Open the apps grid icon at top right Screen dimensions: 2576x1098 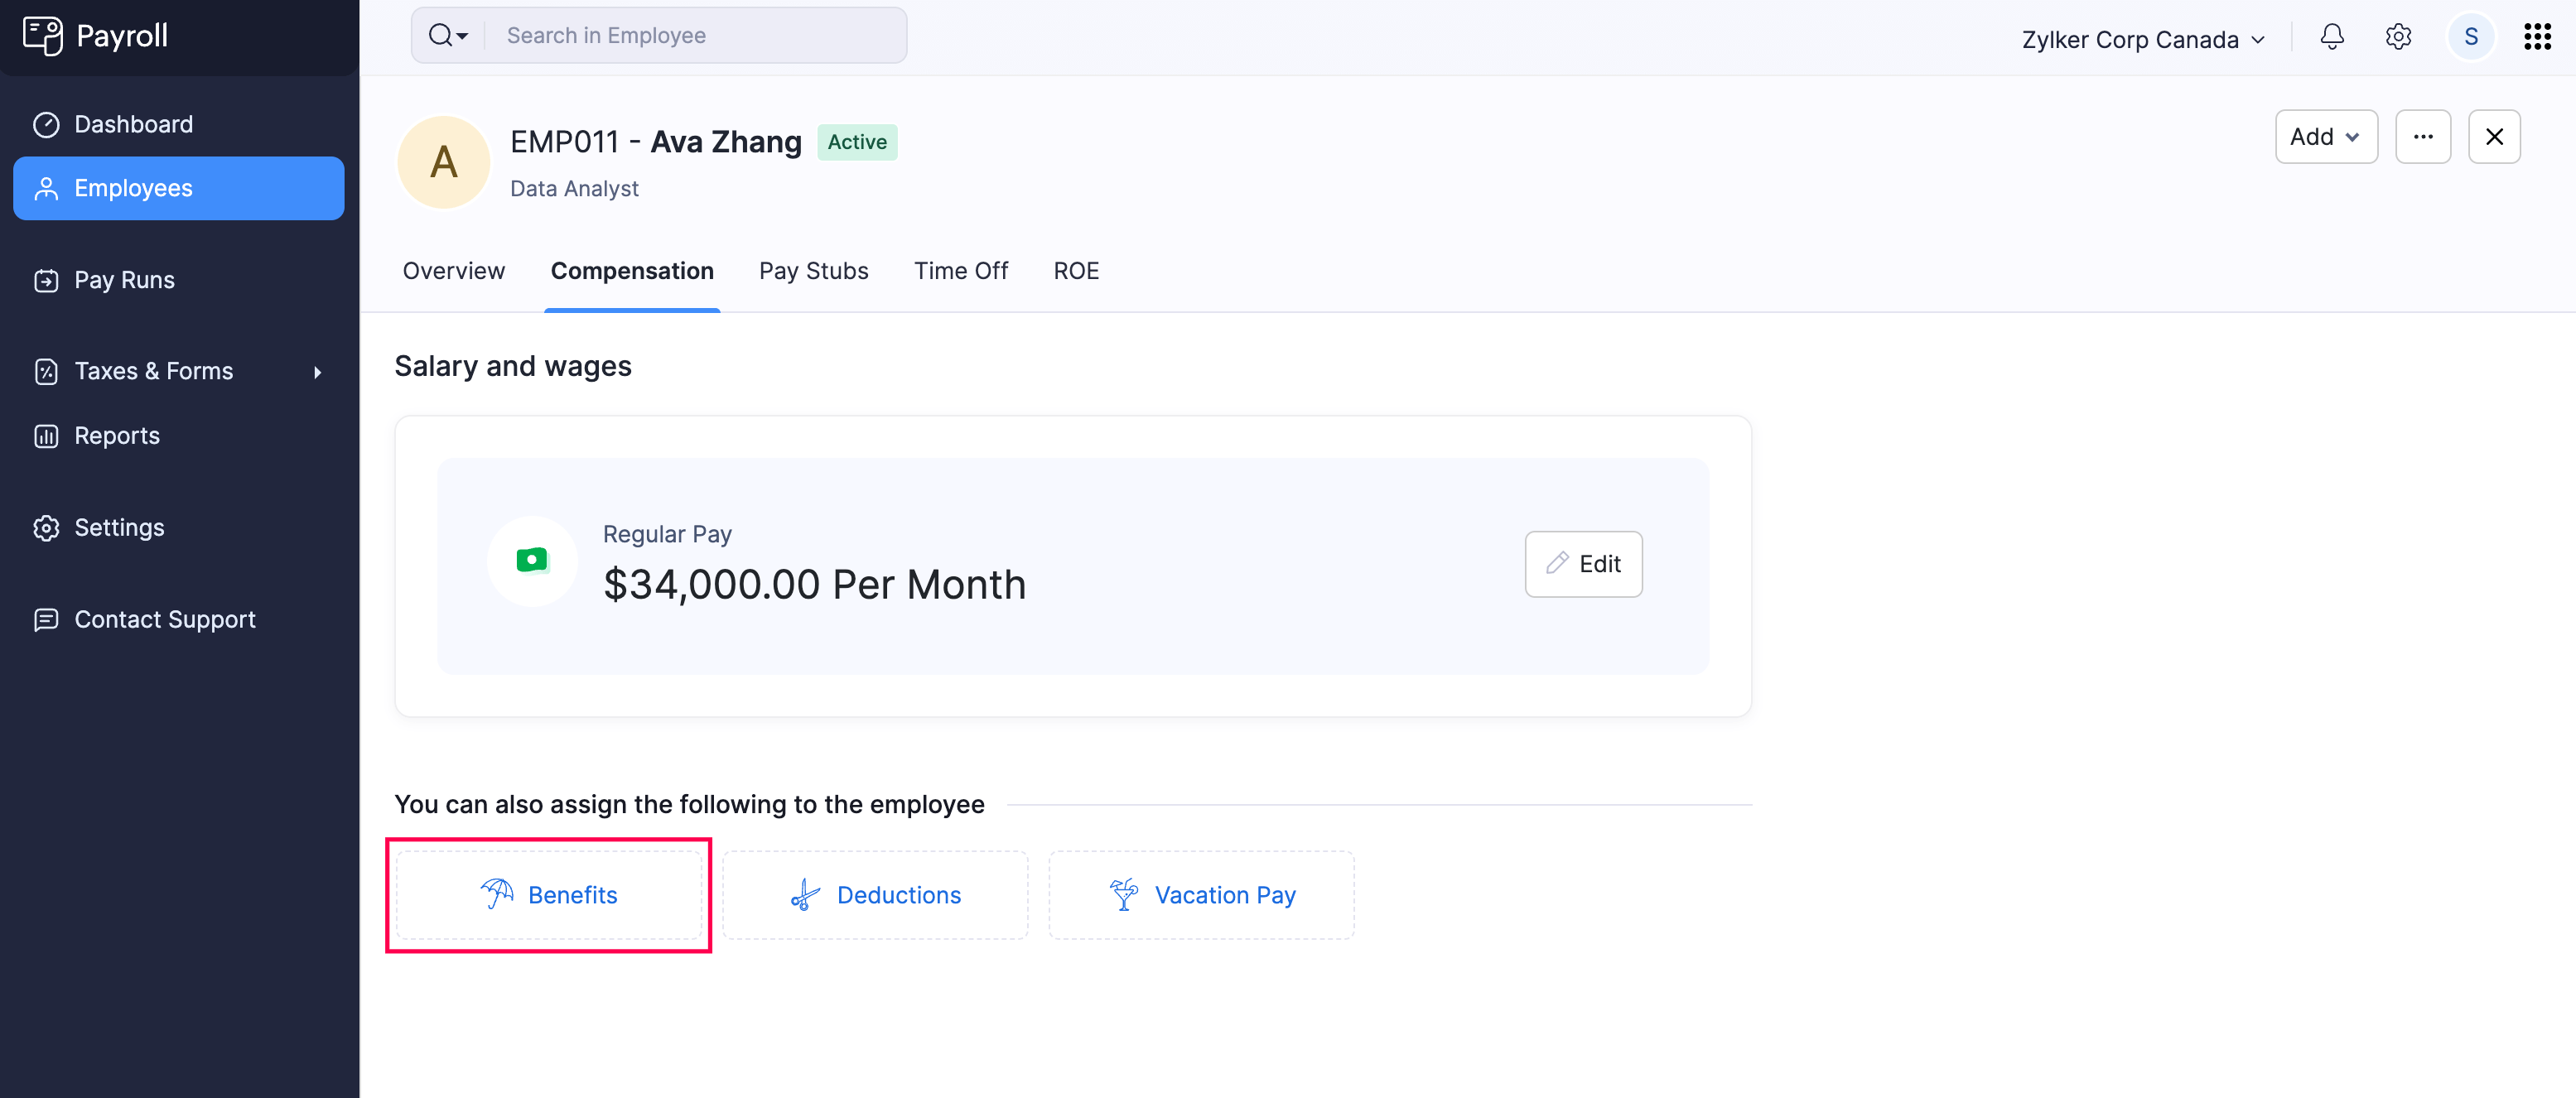(2537, 36)
